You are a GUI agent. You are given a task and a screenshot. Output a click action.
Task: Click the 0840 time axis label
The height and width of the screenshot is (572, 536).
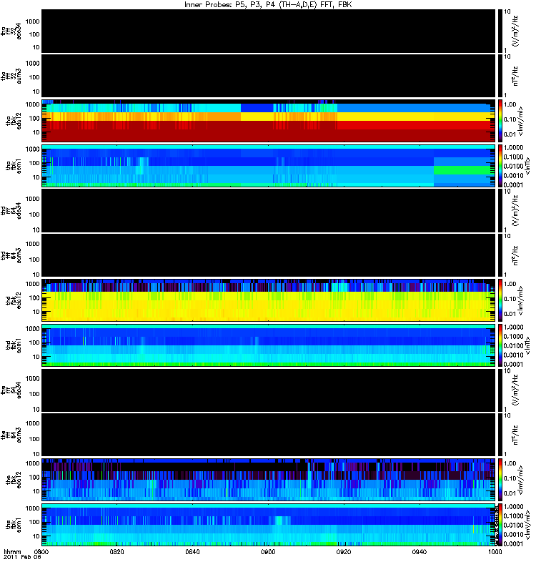pos(192,552)
